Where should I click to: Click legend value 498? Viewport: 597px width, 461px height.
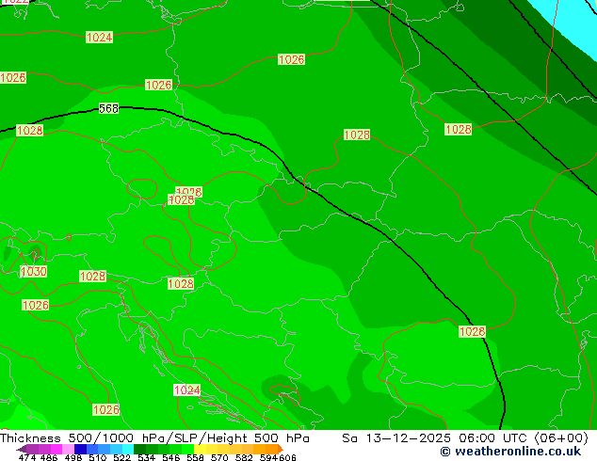coord(73,457)
